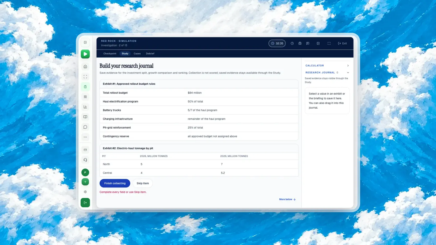The height and width of the screenshot is (245, 436).
Task: Click the green logout icon at sidebar bottom
Action: click(x=85, y=203)
